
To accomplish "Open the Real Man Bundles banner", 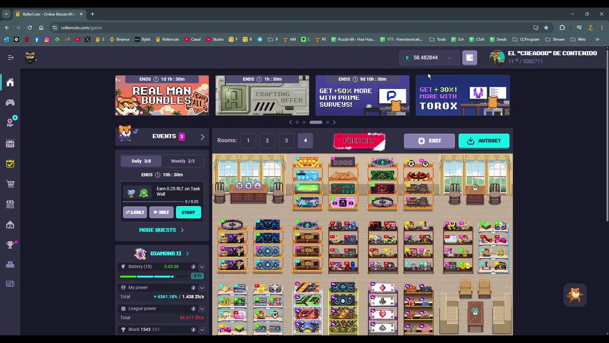I will [x=162, y=95].
